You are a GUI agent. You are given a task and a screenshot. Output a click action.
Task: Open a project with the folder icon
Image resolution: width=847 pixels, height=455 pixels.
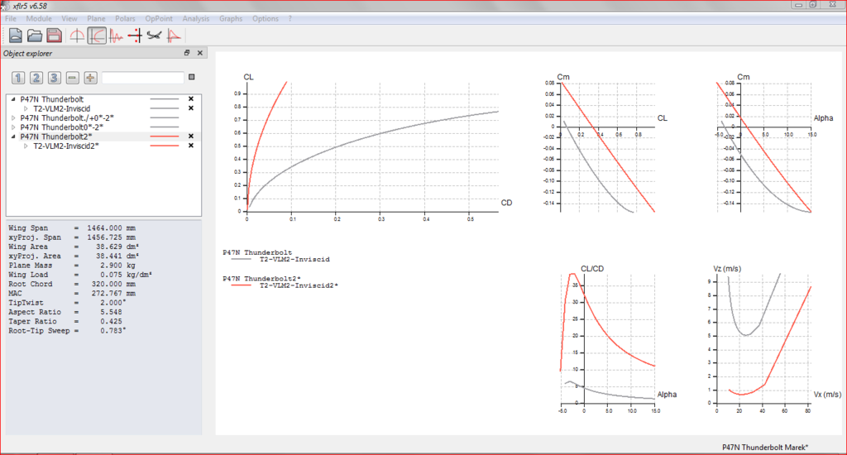pos(35,36)
